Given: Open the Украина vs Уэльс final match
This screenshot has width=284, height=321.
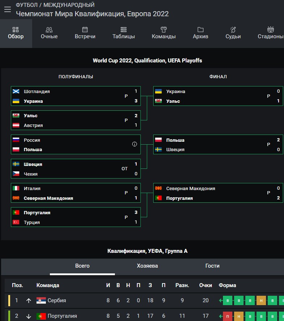Looking at the screenshot, I should point(218,96).
